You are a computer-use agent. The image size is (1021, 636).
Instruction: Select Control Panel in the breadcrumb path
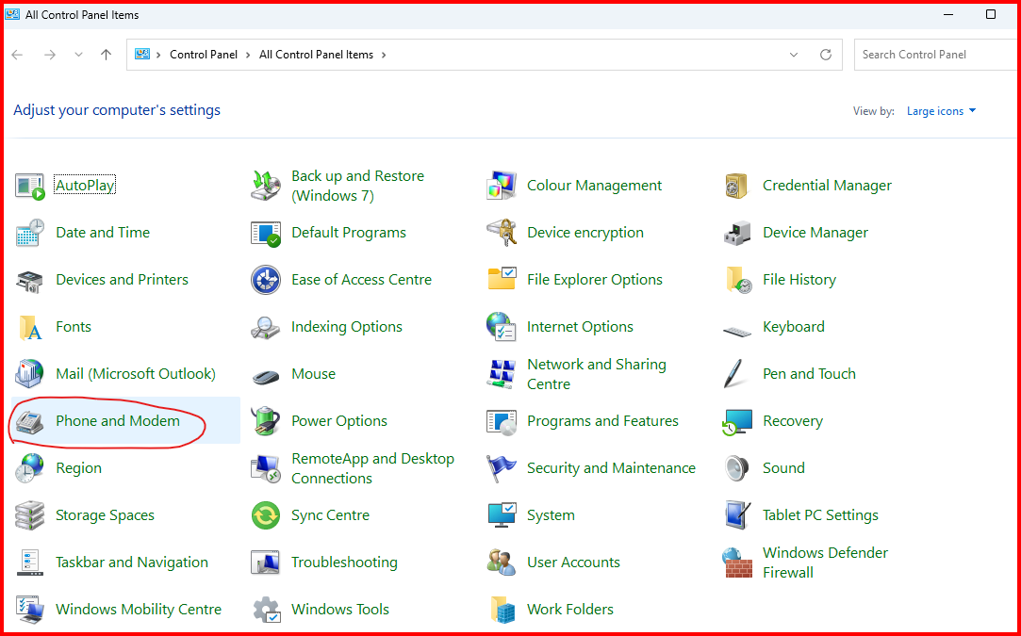pyautogui.click(x=204, y=55)
